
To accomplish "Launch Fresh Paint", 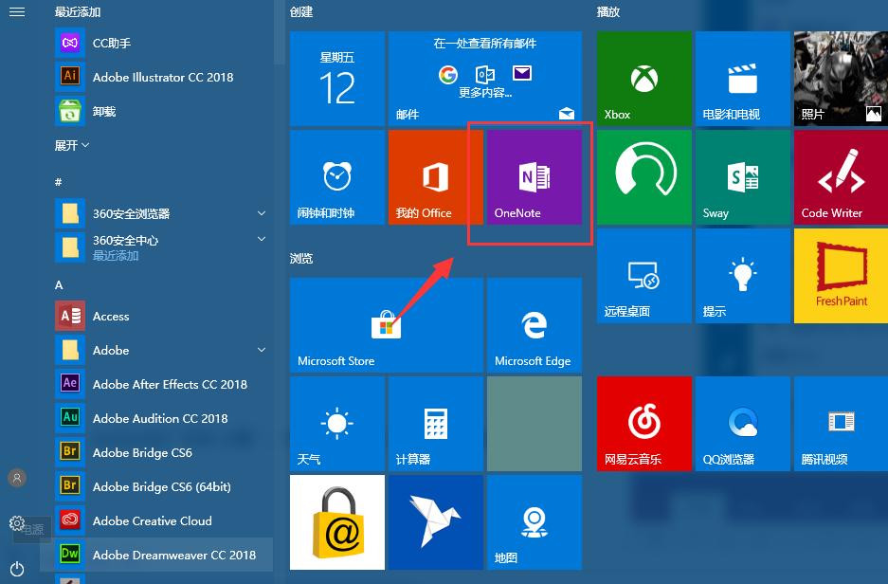I will 840,276.
